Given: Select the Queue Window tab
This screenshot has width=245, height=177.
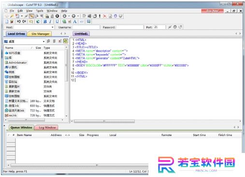Looking at the screenshot, I should [21, 127].
